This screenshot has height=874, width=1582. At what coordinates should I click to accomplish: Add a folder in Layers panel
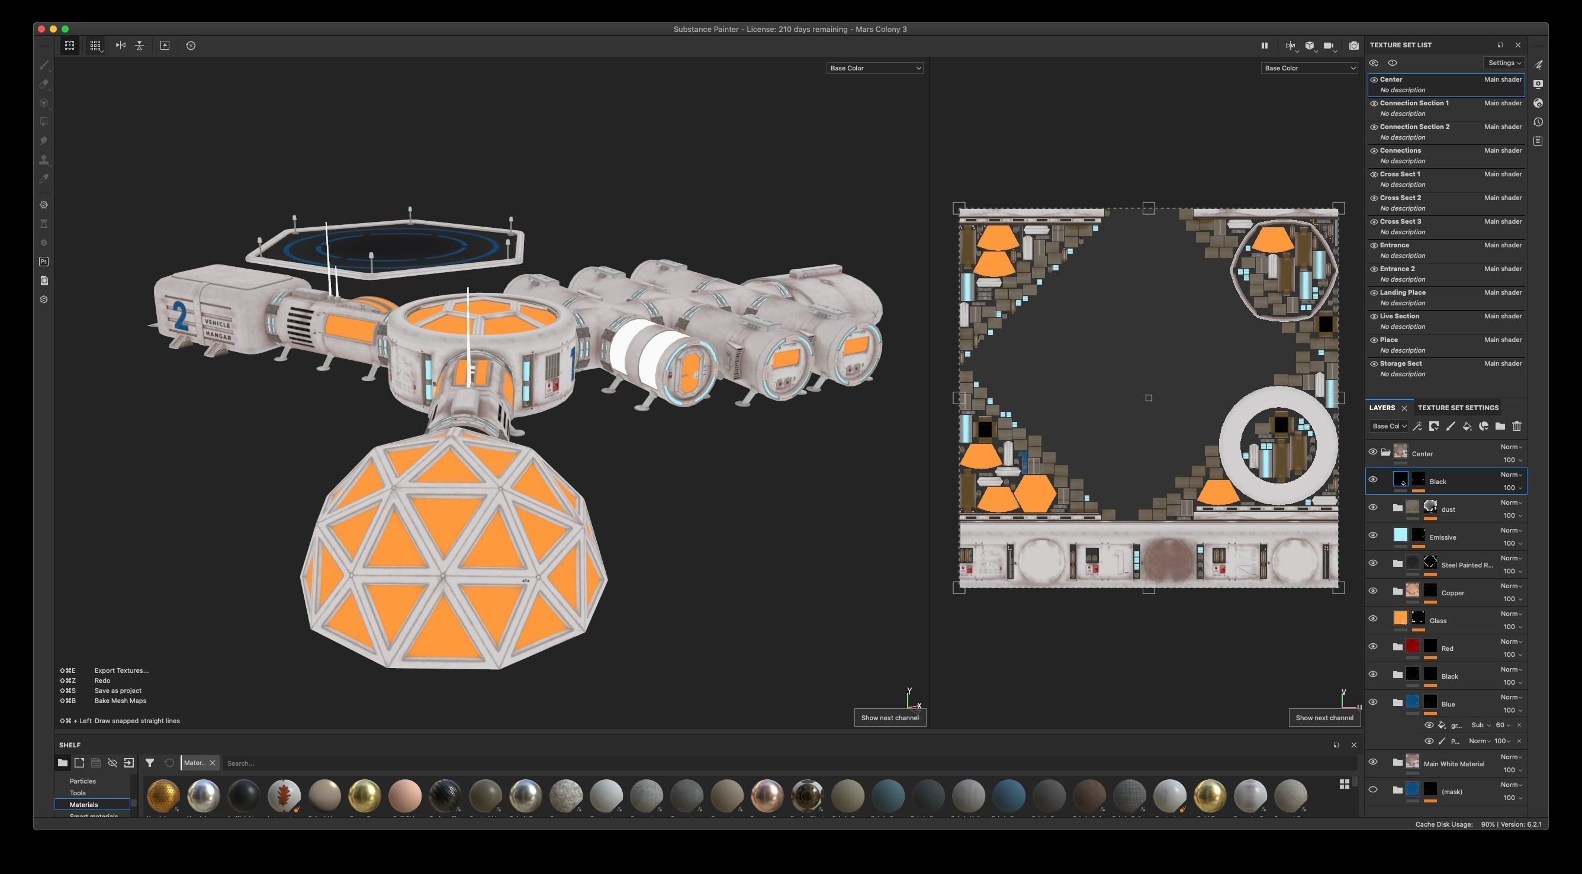click(x=1500, y=426)
